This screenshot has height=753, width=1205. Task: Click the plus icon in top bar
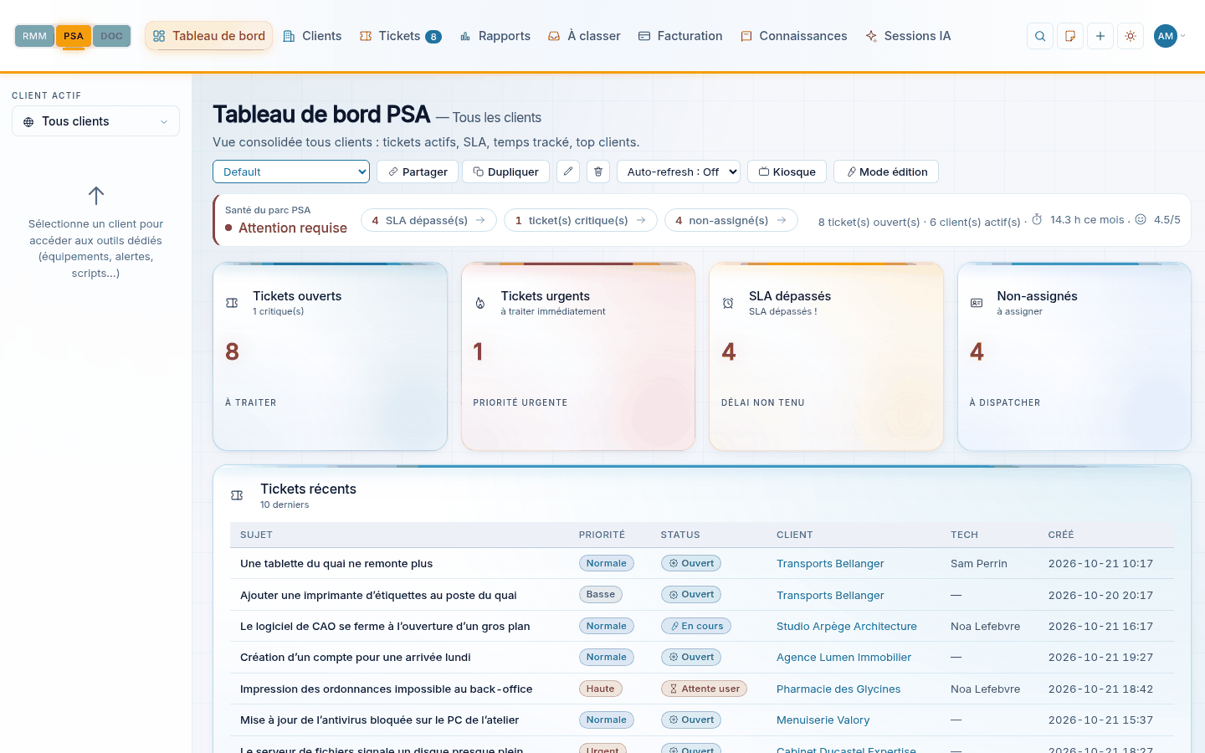click(x=1100, y=36)
